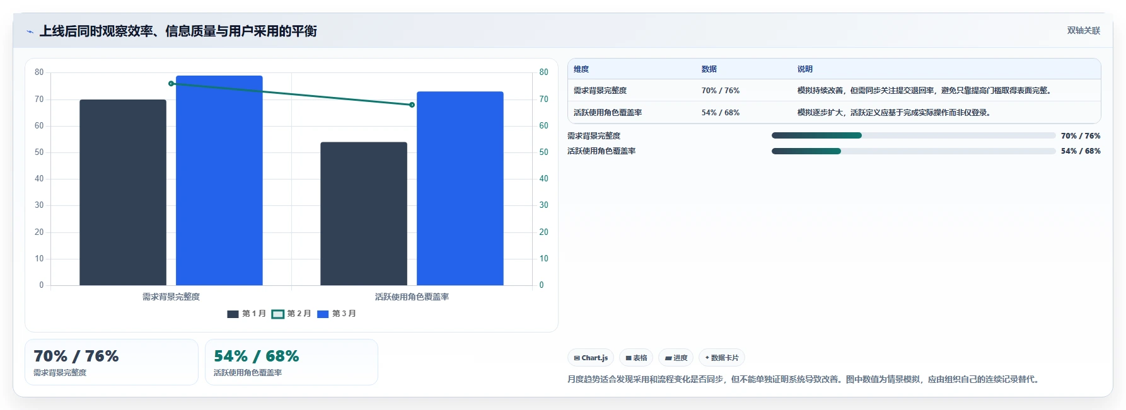The height and width of the screenshot is (410, 1126).
Task: Click the dark 第1月 bar for 需求背景完整度
Action: tap(123, 193)
